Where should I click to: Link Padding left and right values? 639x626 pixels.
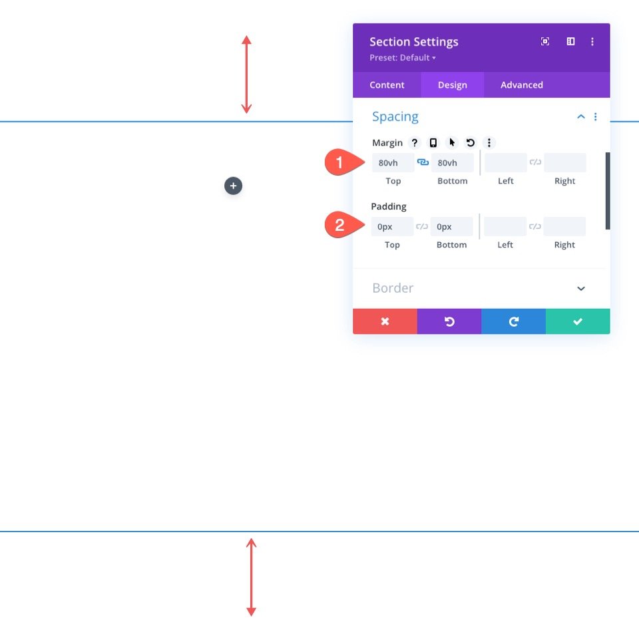pos(534,226)
